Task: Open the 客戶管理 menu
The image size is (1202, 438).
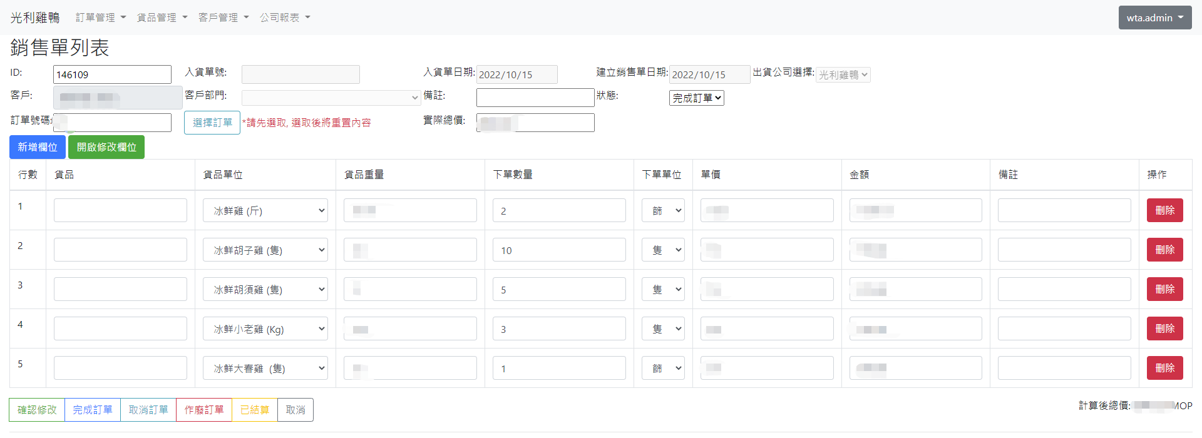Action: tap(223, 18)
